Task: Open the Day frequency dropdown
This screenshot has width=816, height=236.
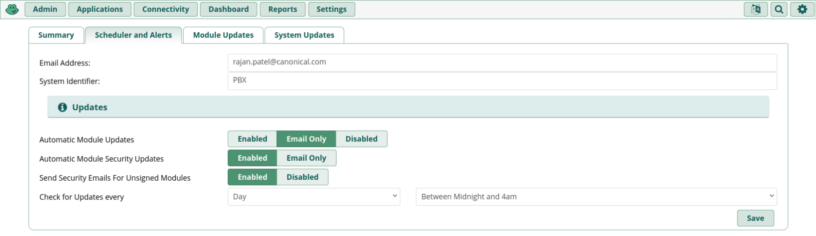Action: tap(314, 197)
